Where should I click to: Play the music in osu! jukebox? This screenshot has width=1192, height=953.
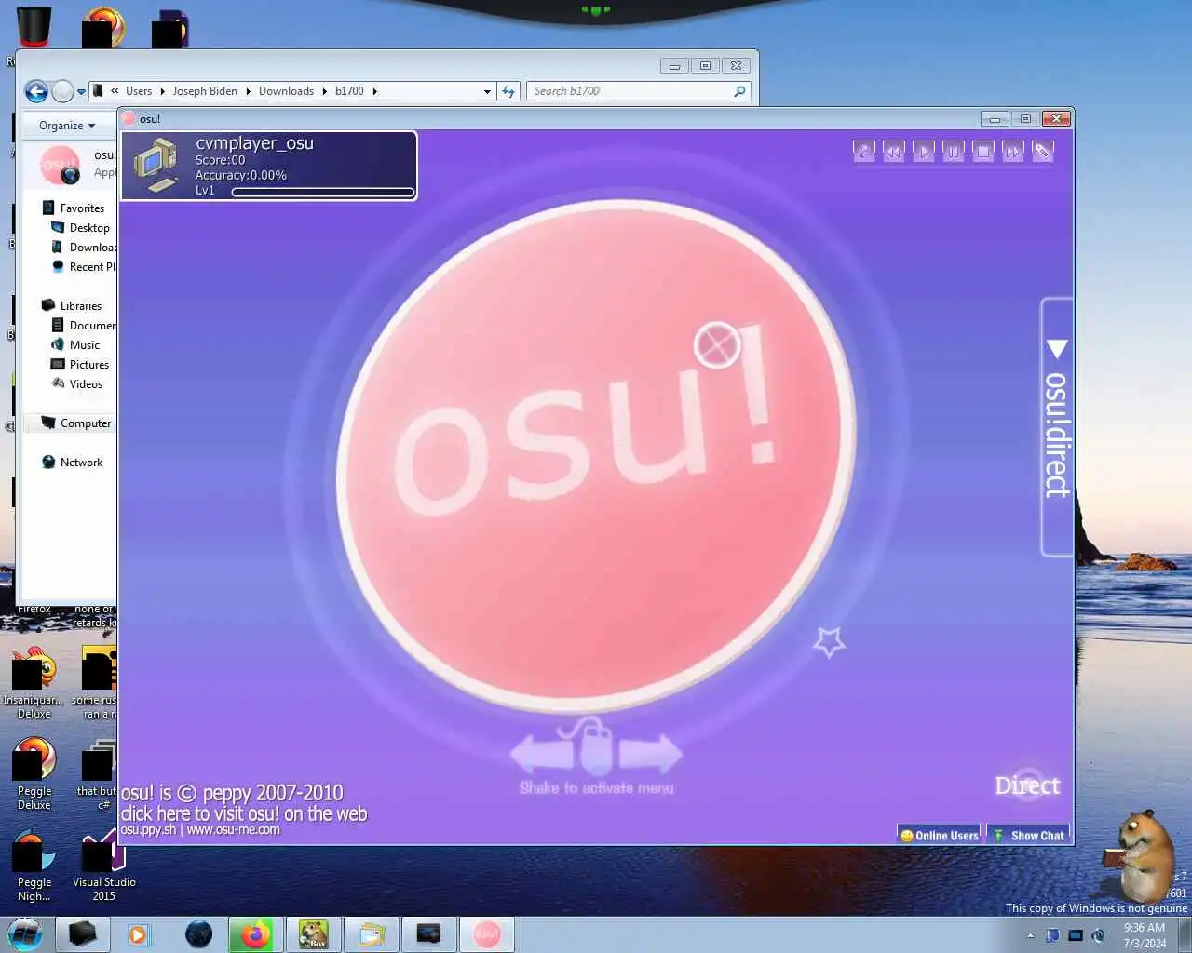coord(923,152)
